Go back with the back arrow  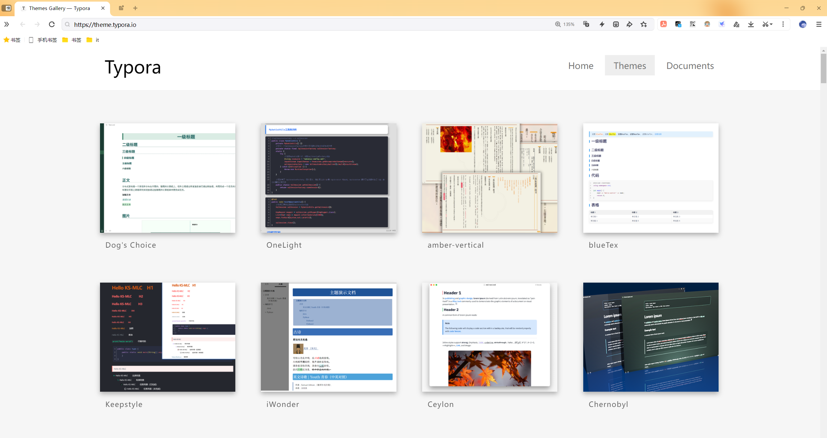(x=22, y=24)
